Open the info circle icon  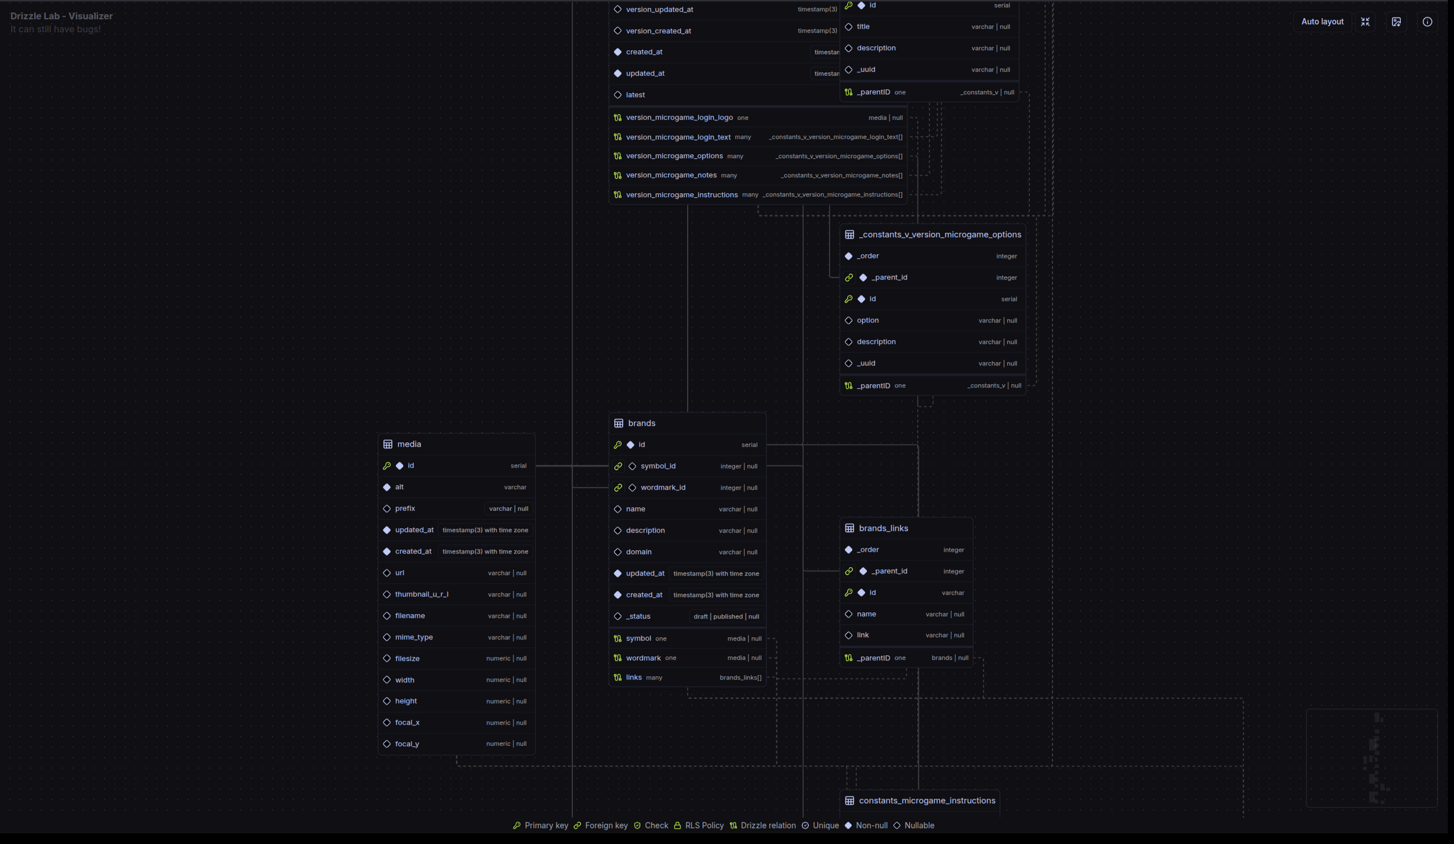tap(1427, 22)
